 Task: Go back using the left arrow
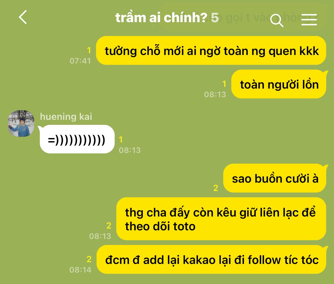[23, 17]
